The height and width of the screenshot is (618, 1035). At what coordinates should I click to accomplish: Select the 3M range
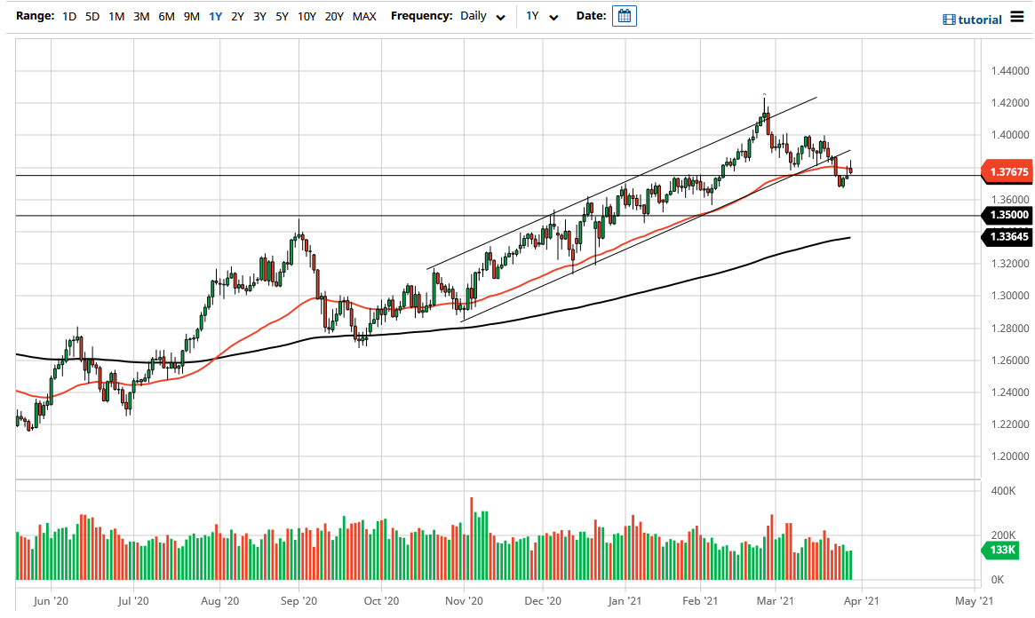[x=140, y=16]
